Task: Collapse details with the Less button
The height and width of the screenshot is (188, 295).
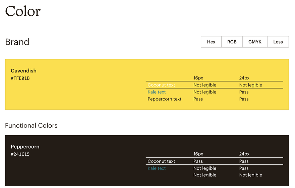Action: [x=278, y=42]
